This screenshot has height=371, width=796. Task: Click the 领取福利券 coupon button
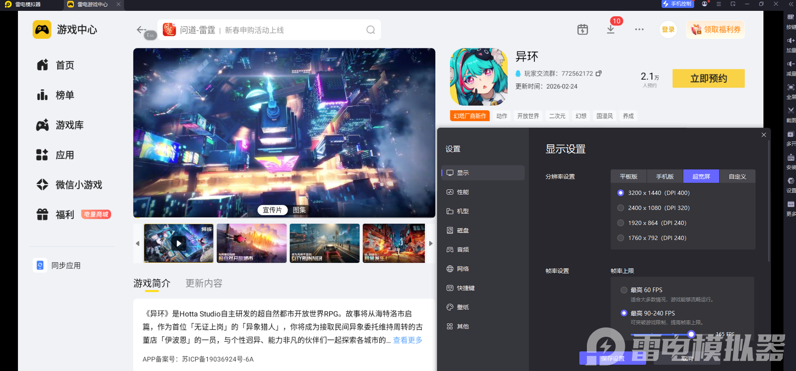(715, 30)
